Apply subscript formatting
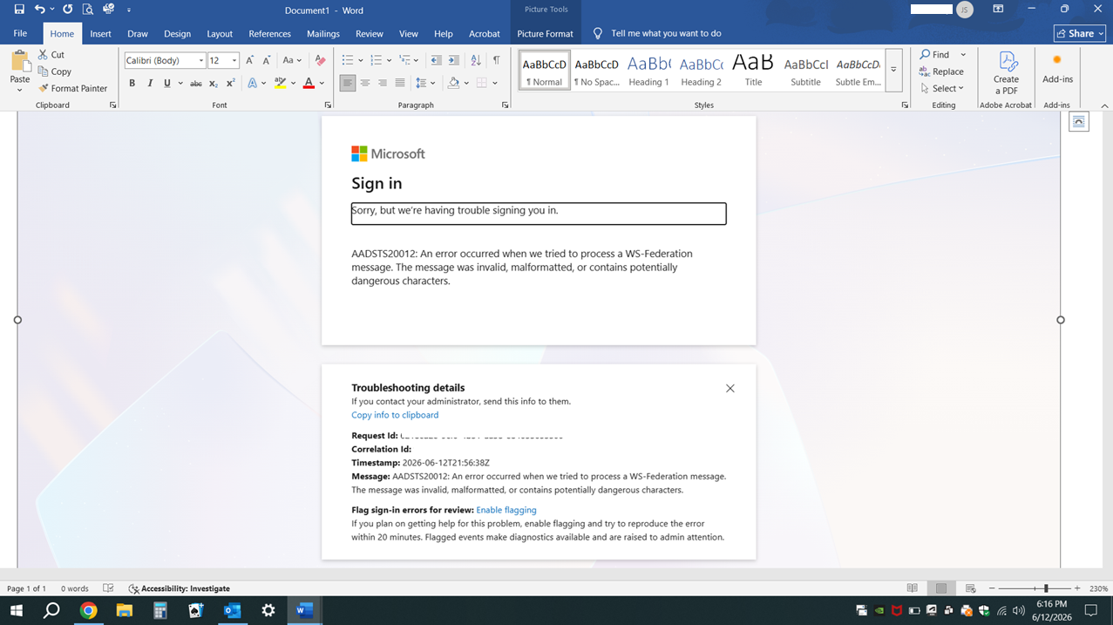Image resolution: width=1113 pixels, height=625 pixels. click(x=214, y=84)
